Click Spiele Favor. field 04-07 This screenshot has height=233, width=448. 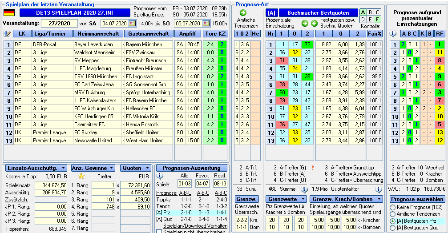pyautogui.click(x=202, y=184)
